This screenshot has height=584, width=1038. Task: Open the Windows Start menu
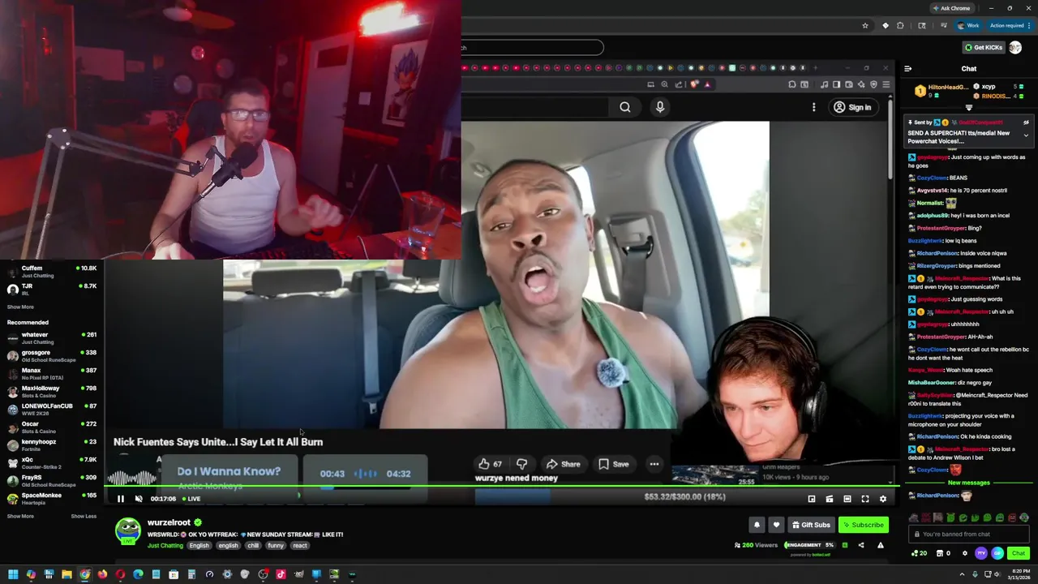13,574
